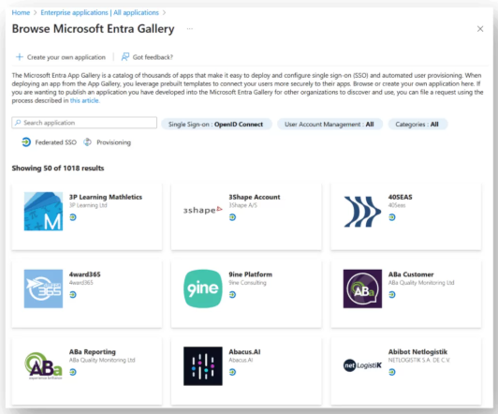The height and width of the screenshot is (414, 498).
Task: Click the SSO icon under 3Shape A/S
Action: point(232,217)
